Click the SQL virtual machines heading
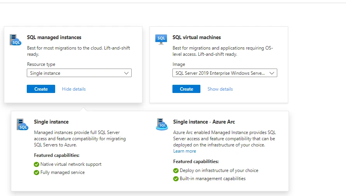Viewport: 346px width, 196px height. pyautogui.click(x=196, y=38)
